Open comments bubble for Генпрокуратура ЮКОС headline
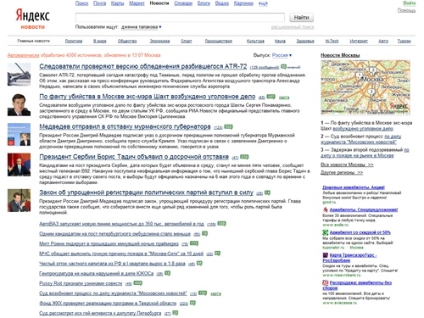Screen dimensions: 424x318 click(168, 273)
